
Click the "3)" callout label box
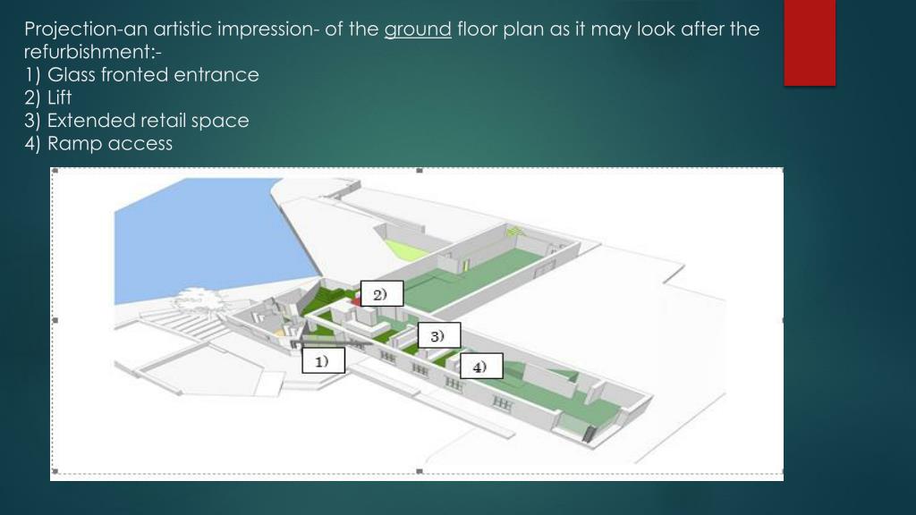[438, 336]
